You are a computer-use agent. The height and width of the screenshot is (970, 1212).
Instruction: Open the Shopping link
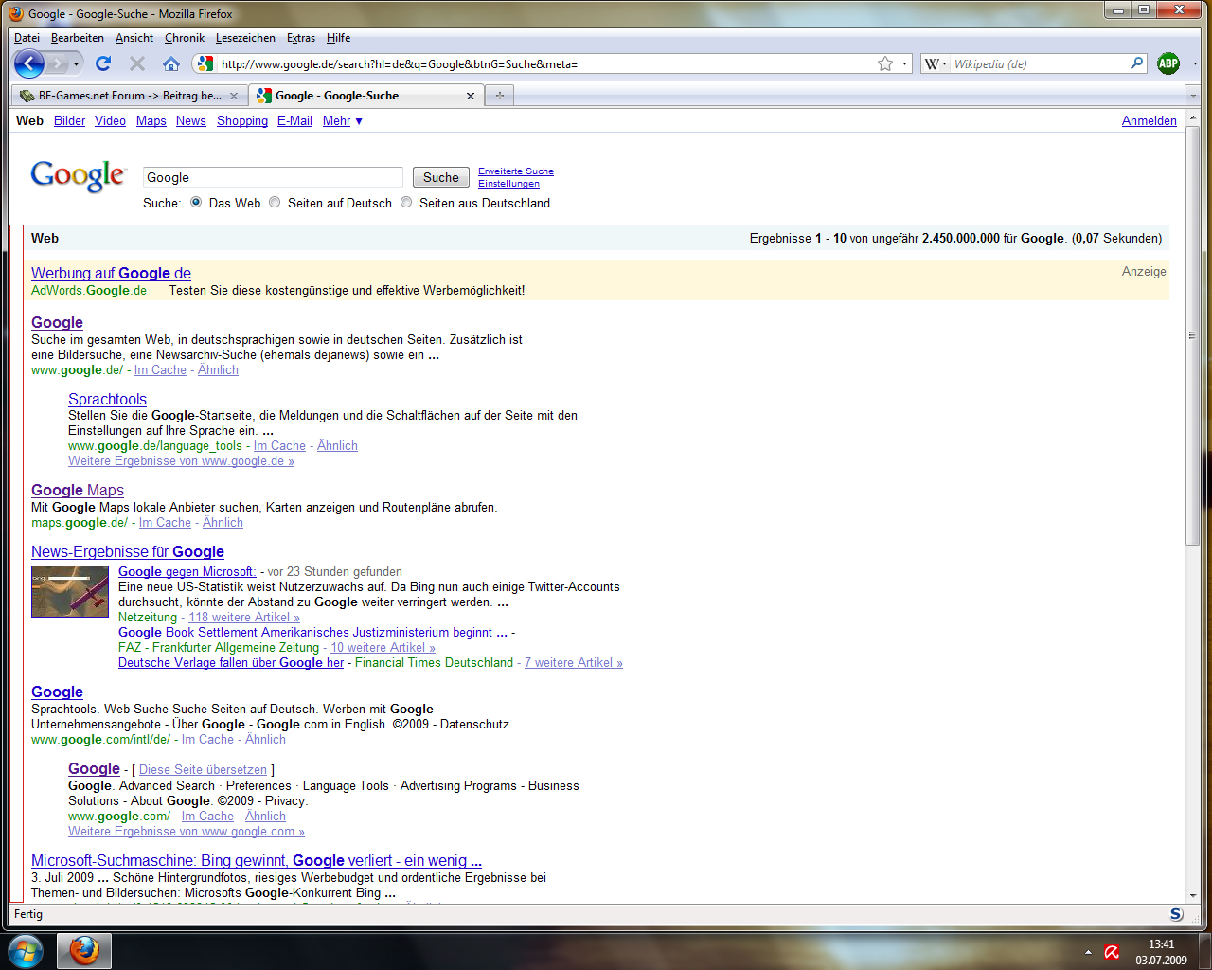point(242,121)
